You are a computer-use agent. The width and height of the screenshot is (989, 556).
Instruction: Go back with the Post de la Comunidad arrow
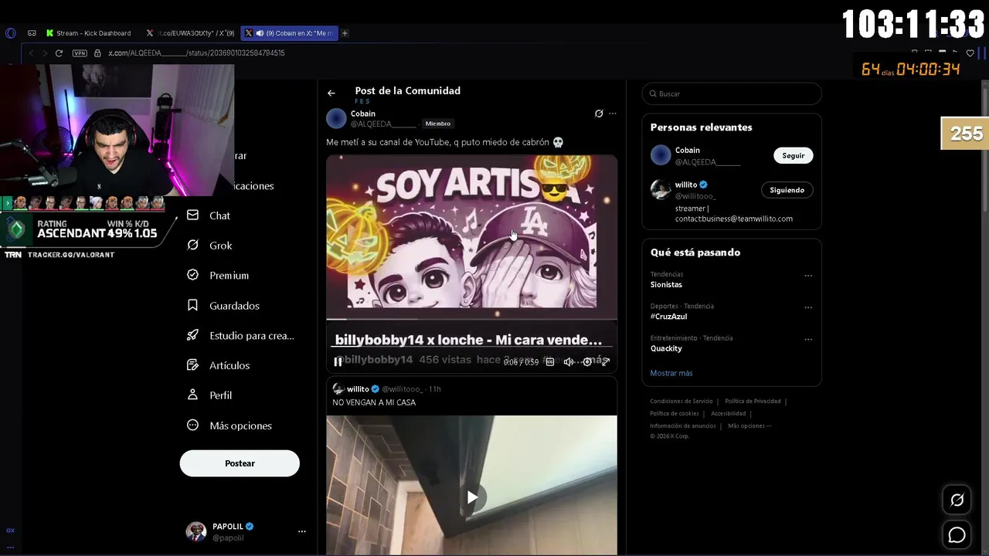pos(331,93)
